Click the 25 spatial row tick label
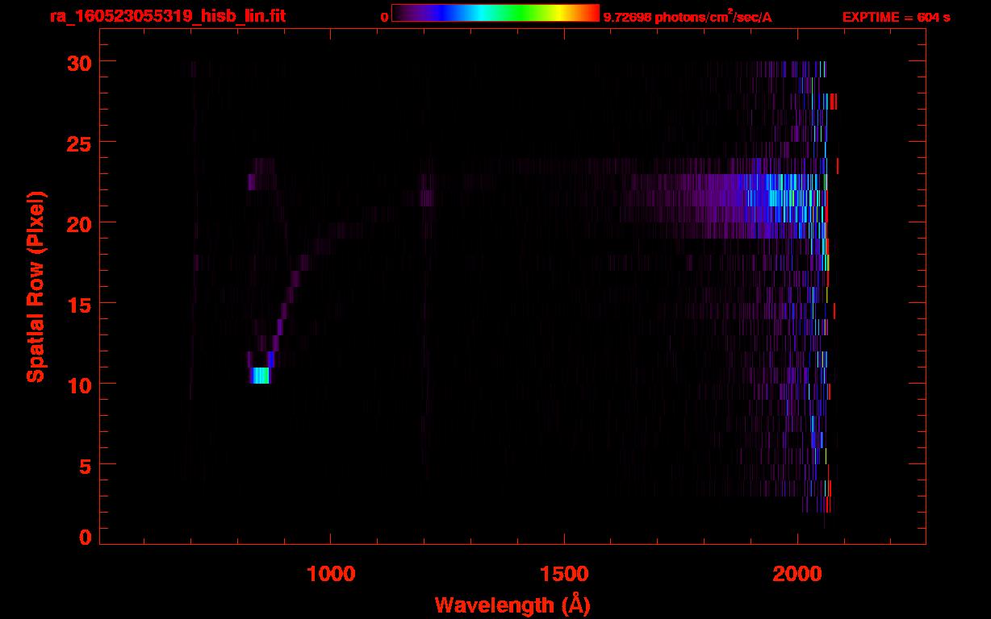The width and height of the screenshot is (991, 619). click(79, 143)
